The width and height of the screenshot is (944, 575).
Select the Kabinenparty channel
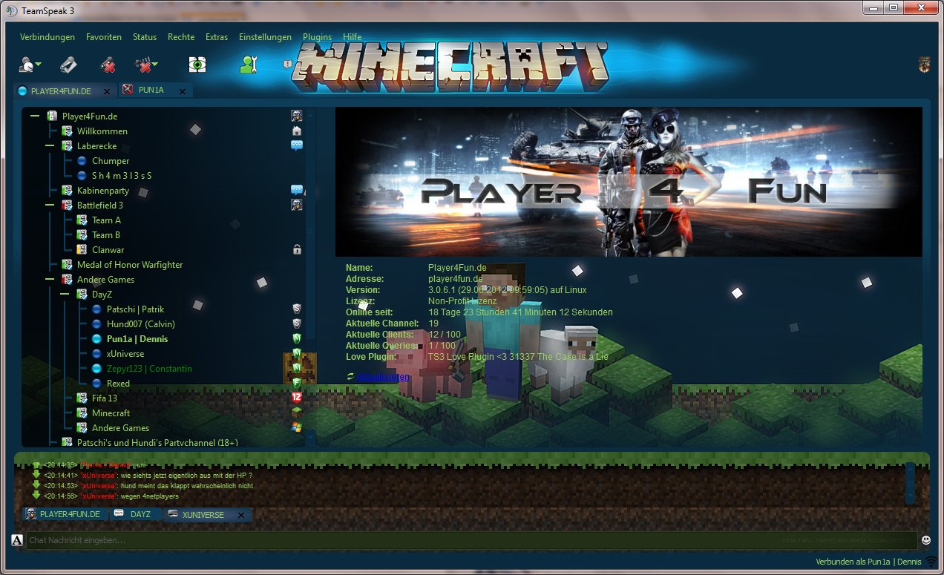click(x=103, y=191)
